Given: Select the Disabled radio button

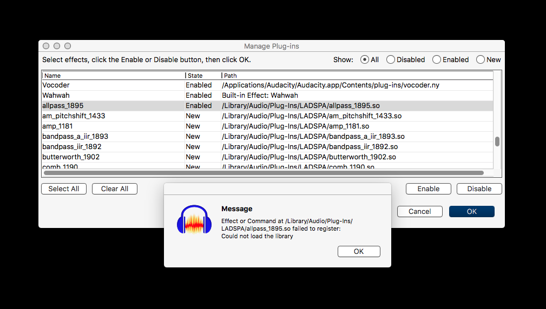Looking at the screenshot, I should click(x=390, y=60).
